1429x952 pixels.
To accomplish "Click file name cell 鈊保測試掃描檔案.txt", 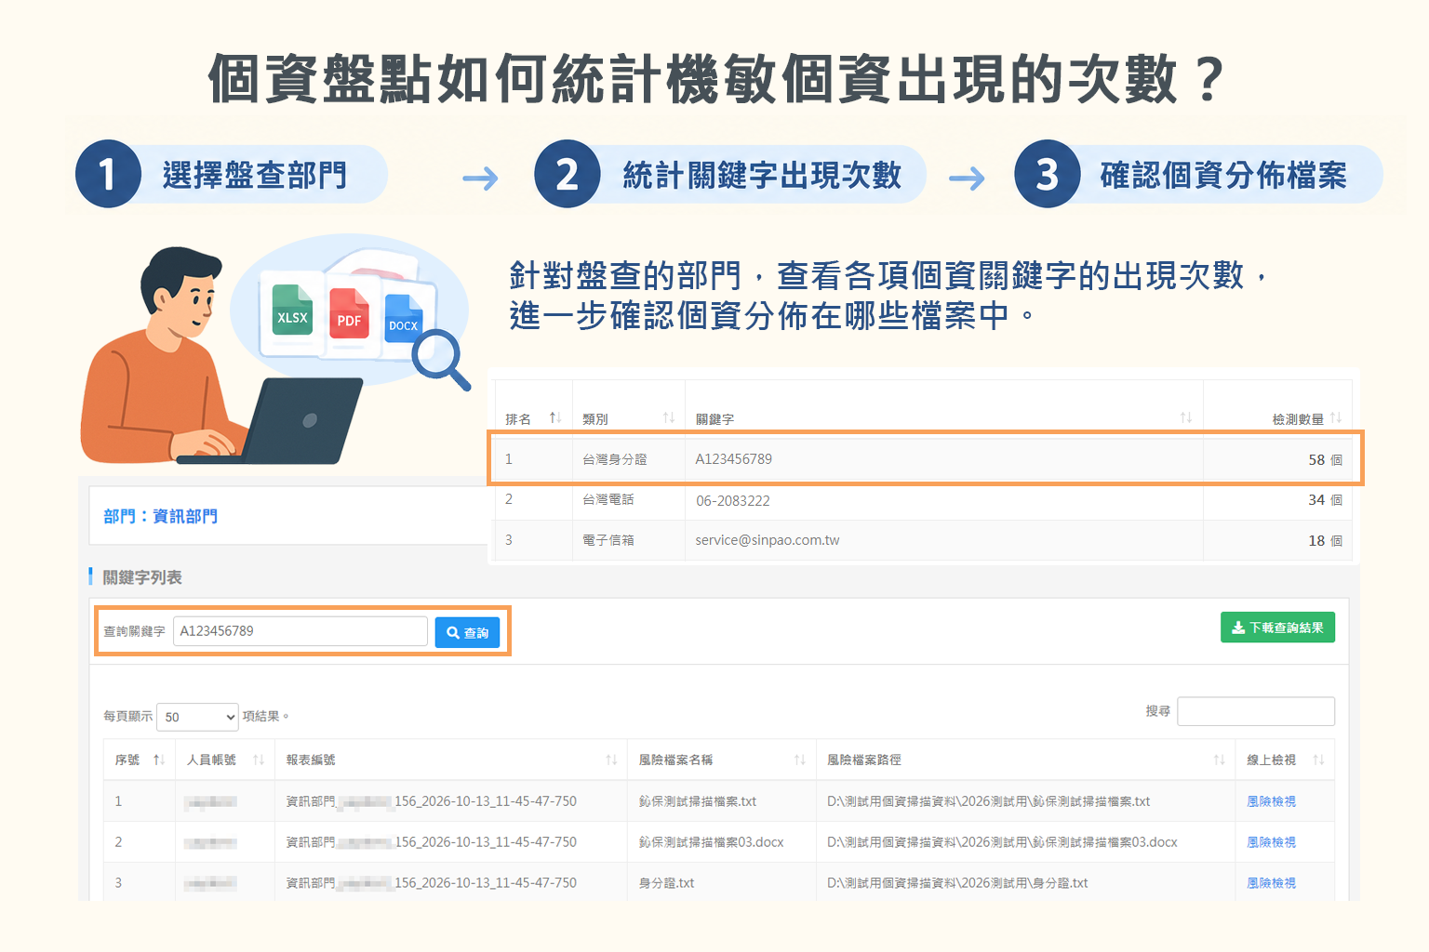I will pyautogui.click(x=698, y=801).
